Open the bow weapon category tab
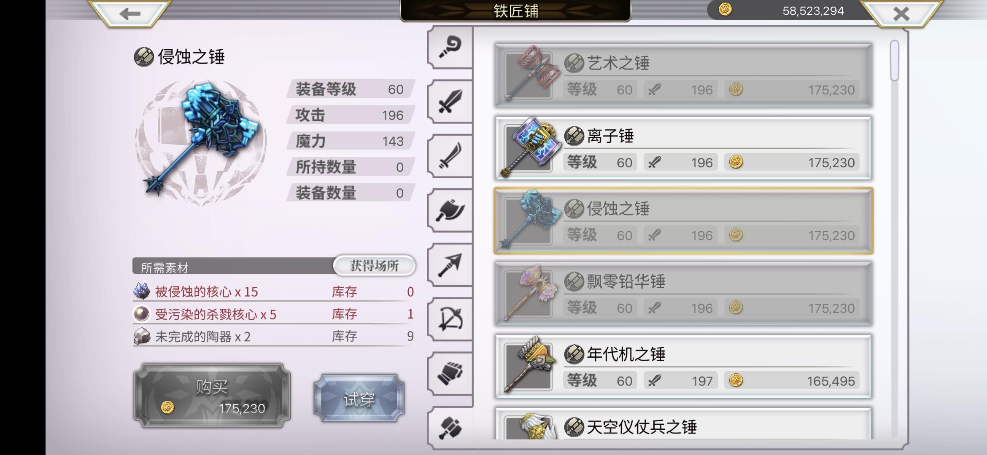 [x=450, y=319]
